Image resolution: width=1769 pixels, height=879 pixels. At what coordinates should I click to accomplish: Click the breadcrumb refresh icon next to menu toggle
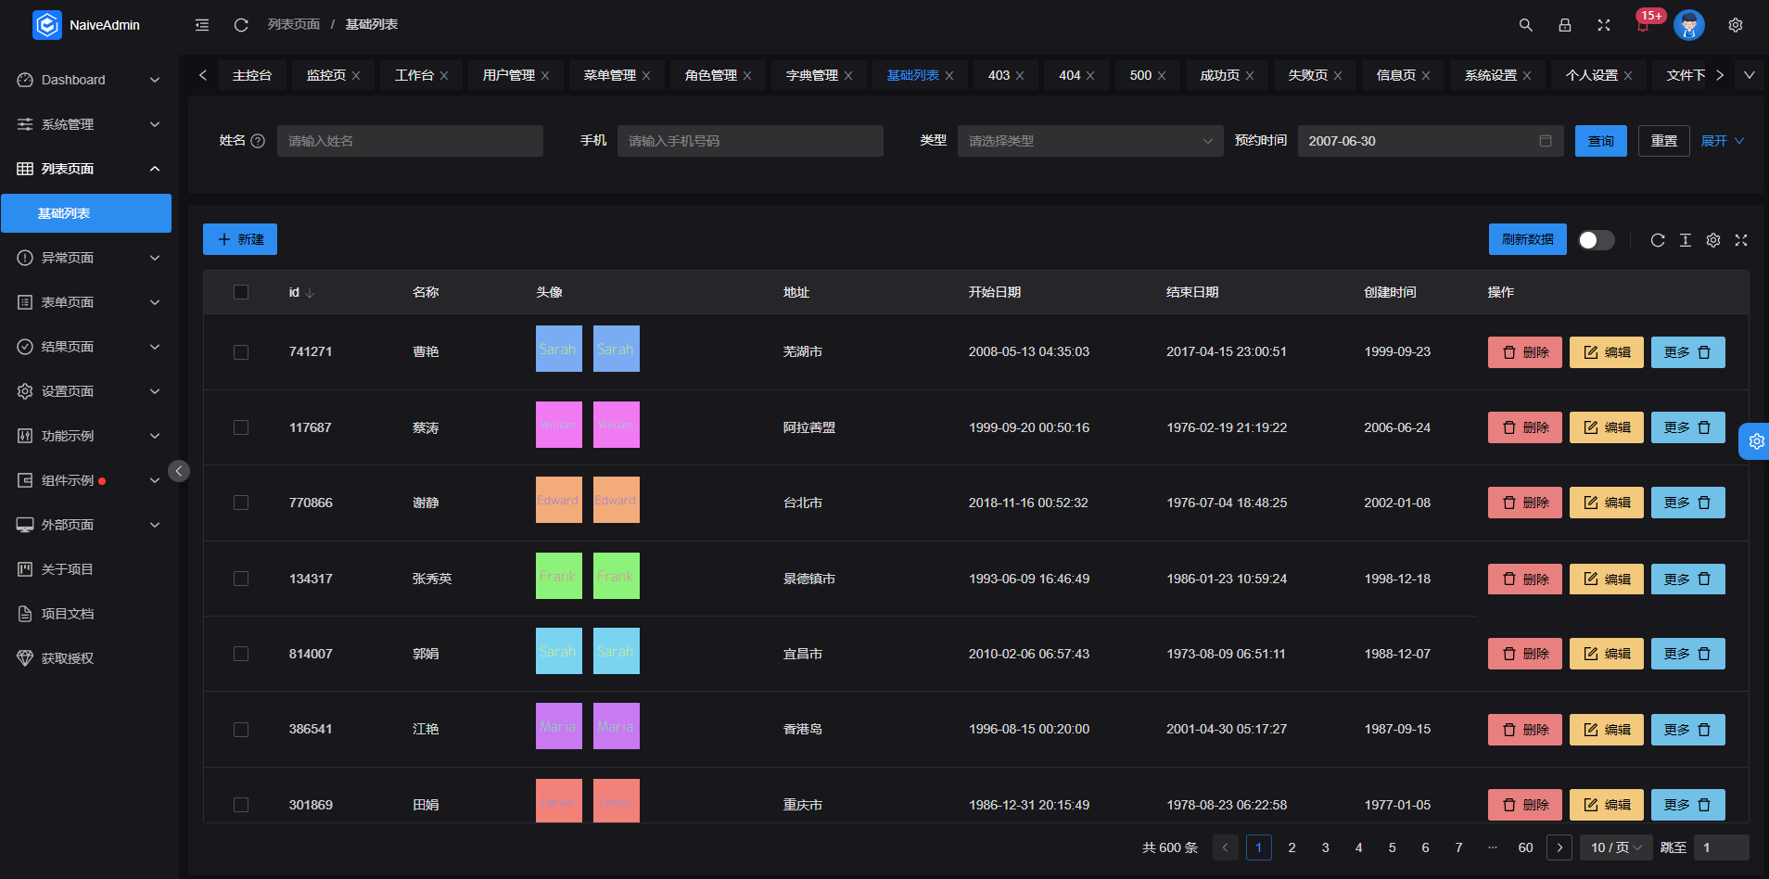pos(241,24)
